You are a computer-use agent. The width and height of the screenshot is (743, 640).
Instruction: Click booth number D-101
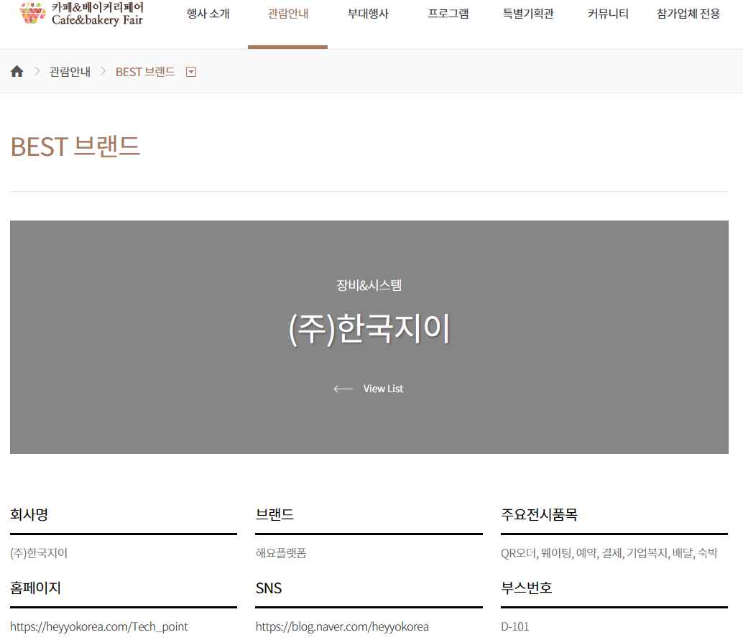[514, 626]
